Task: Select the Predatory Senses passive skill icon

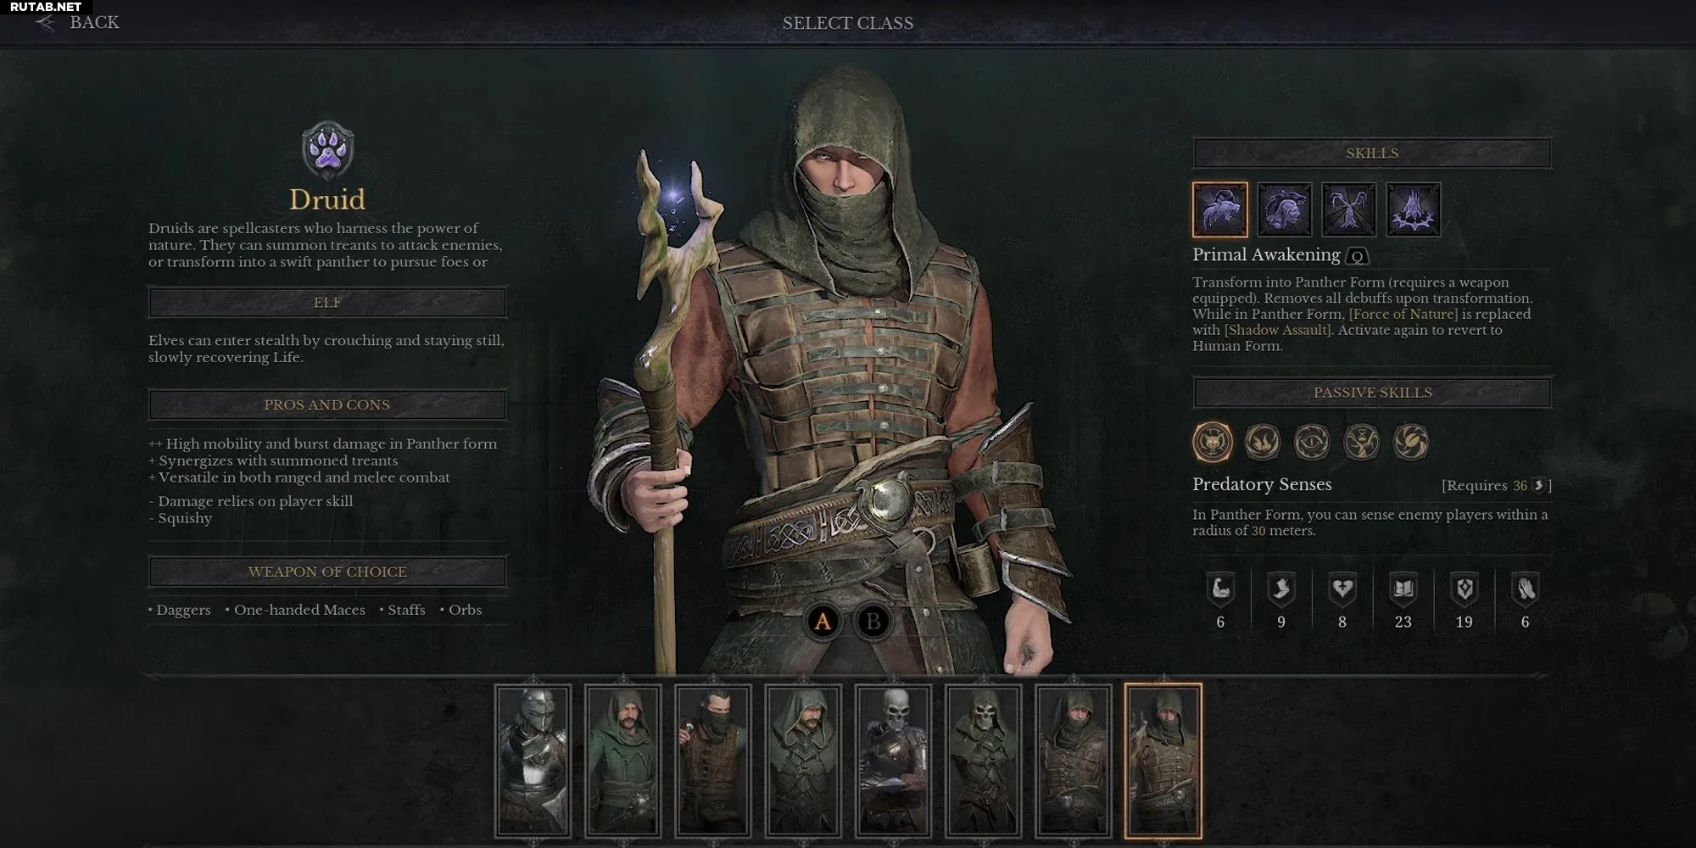Action: point(1213,442)
